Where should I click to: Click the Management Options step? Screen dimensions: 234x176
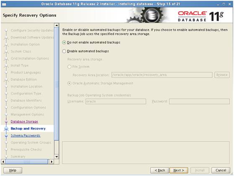[x=27, y=114]
